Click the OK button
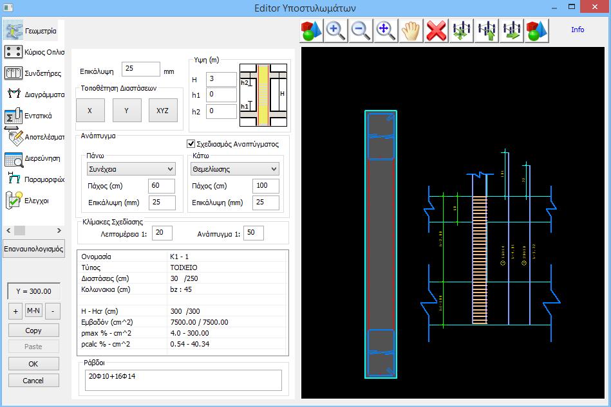This screenshot has height=407, width=611. point(33,364)
